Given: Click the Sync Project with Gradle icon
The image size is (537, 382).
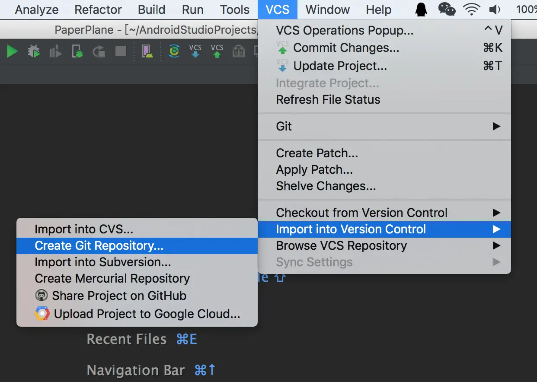Looking at the screenshot, I should point(174,51).
